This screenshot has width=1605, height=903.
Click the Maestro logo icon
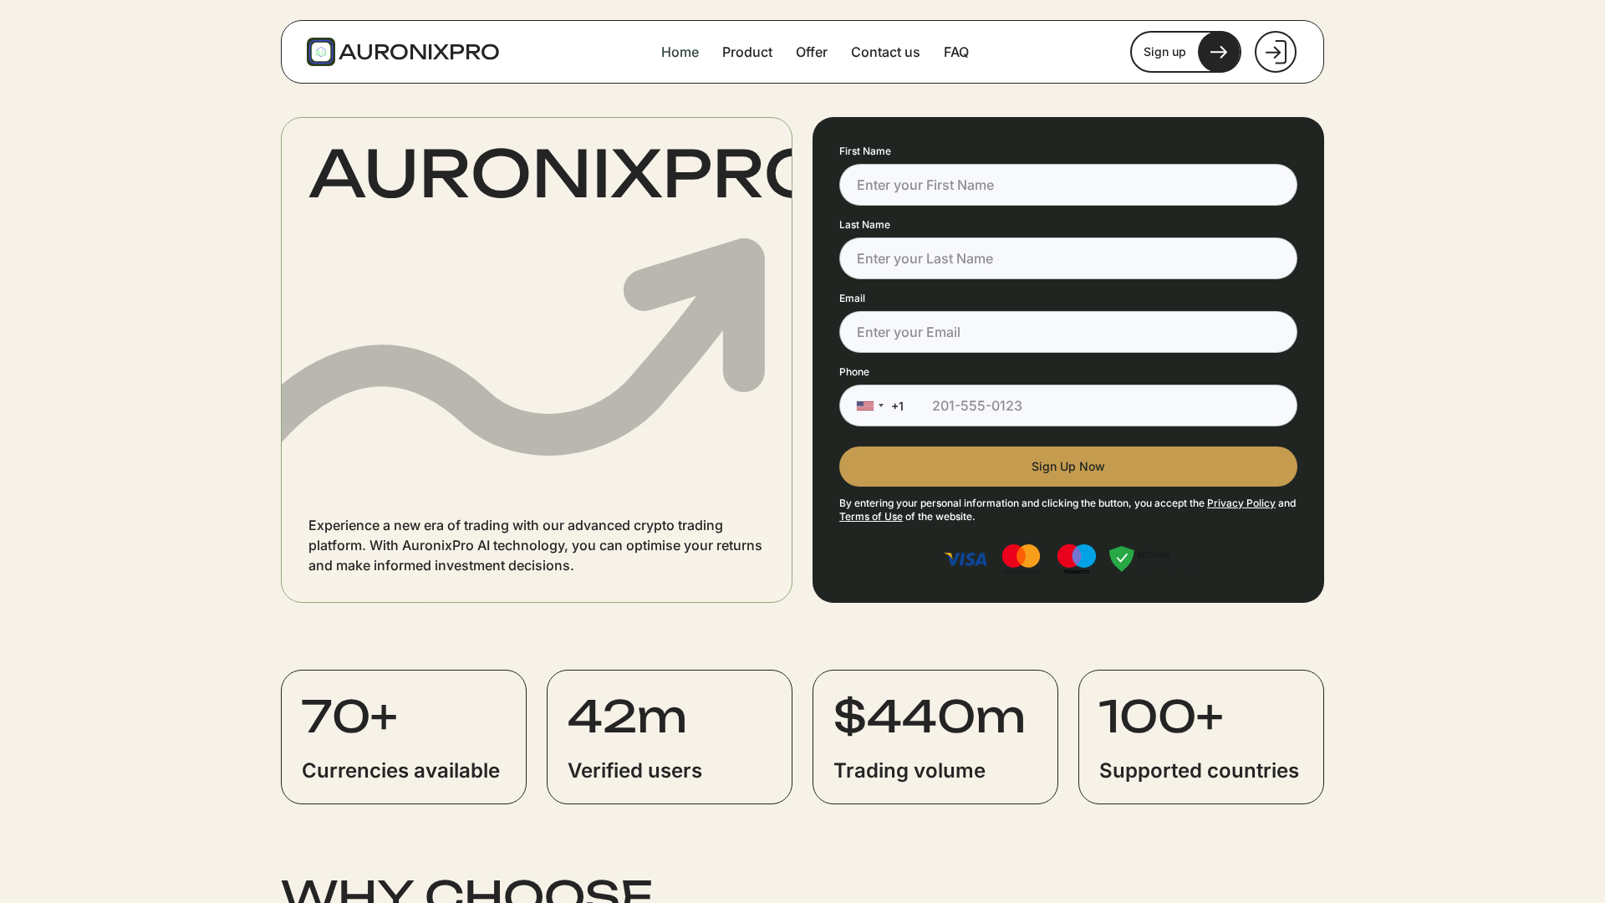(1077, 559)
